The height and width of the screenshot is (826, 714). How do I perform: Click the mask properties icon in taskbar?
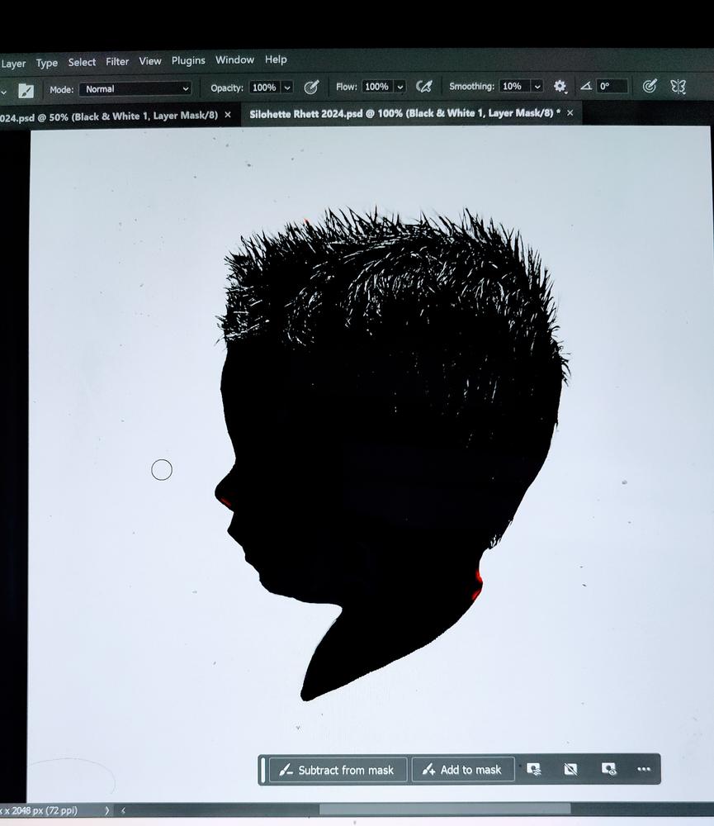534,769
